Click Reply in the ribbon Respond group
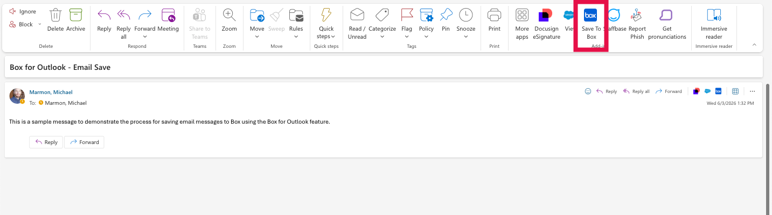Screen dimensions: 772x215 (x=104, y=20)
